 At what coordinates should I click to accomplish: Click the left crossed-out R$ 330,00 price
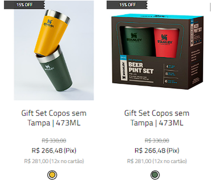point(54,140)
